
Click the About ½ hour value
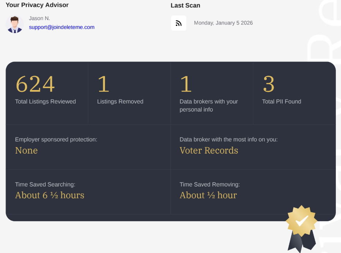208,195
